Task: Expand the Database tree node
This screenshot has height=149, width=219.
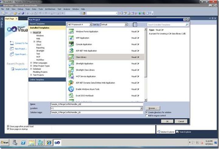Action: 31,69
